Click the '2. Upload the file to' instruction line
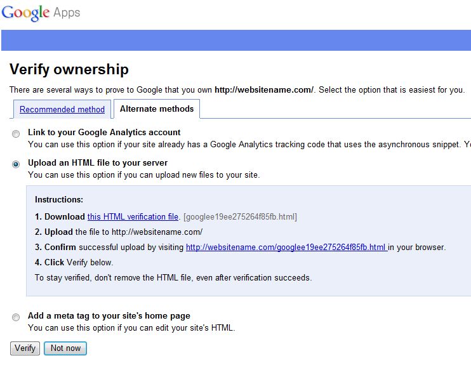This screenshot has height=370, width=471. pyautogui.click(x=119, y=232)
